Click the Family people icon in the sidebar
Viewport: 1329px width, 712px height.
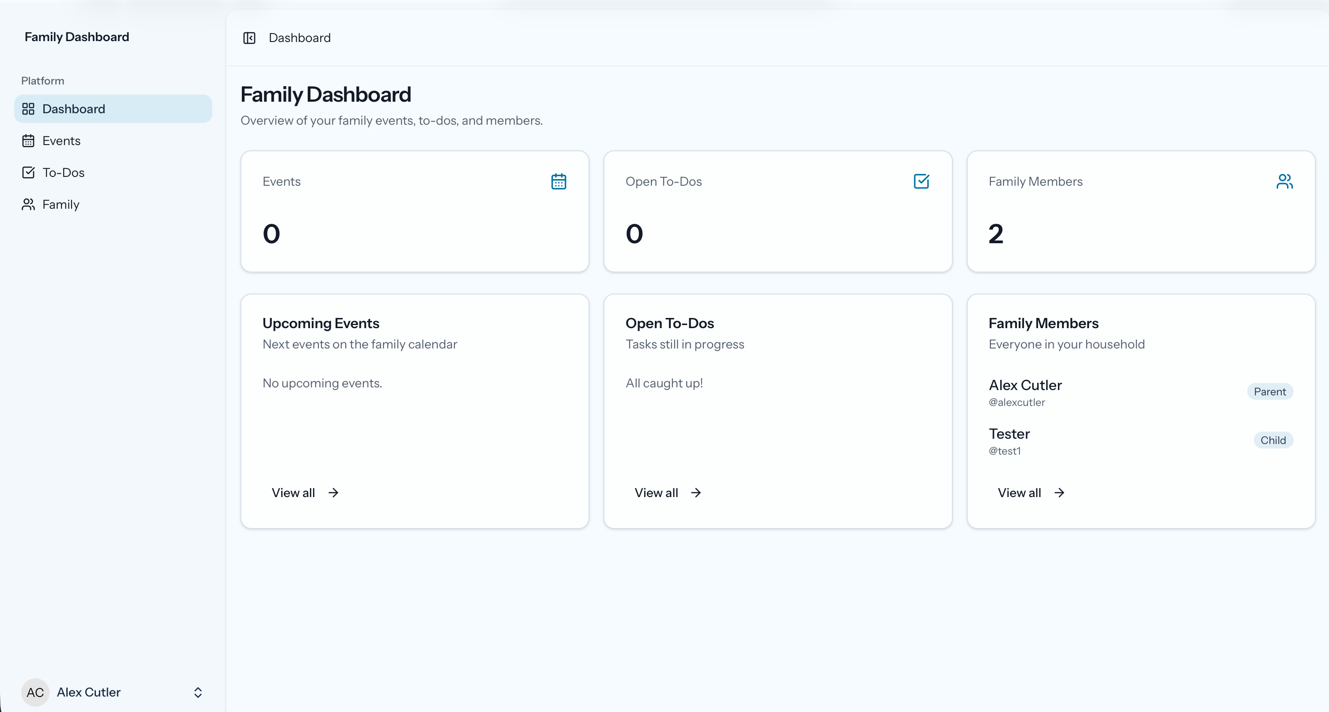pyautogui.click(x=28, y=204)
